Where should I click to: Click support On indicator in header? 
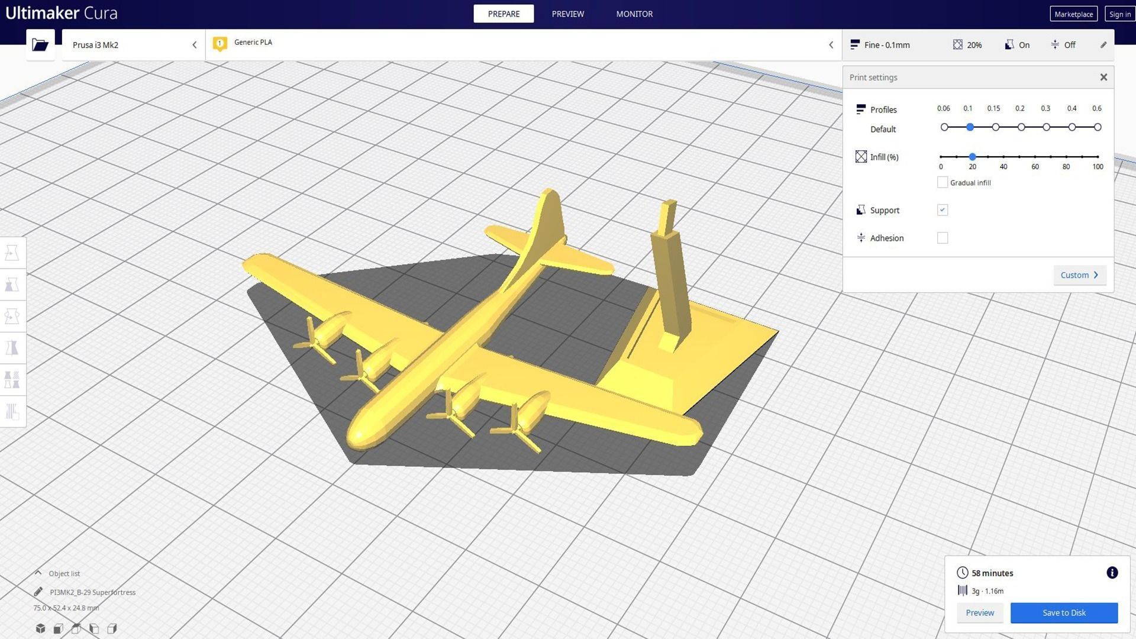pyautogui.click(x=1017, y=45)
